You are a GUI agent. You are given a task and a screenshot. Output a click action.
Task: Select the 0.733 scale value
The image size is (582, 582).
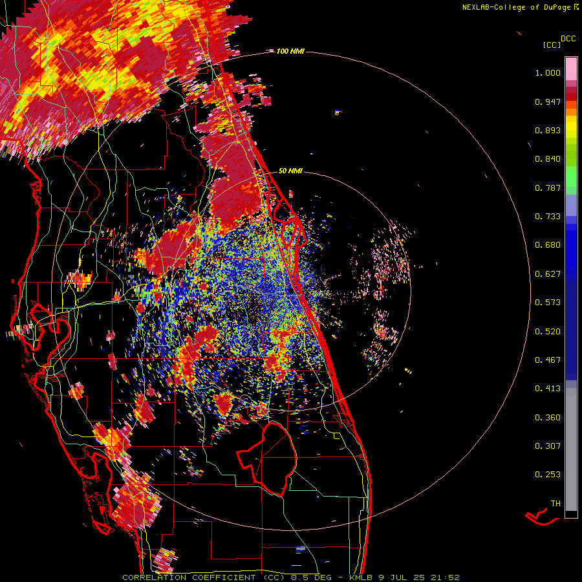coord(548,217)
